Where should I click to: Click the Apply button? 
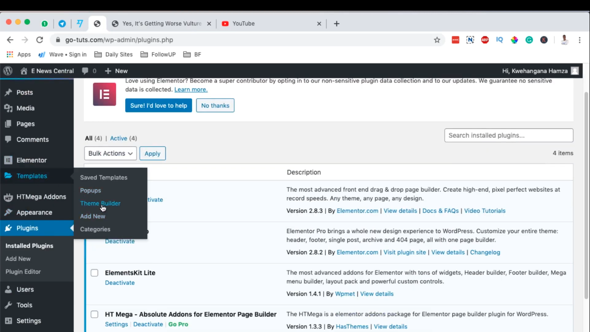152,153
